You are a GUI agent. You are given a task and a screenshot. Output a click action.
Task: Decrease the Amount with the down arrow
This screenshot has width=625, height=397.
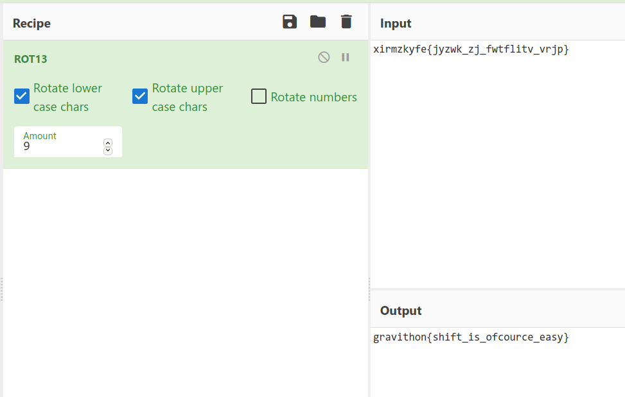tap(108, 150)
